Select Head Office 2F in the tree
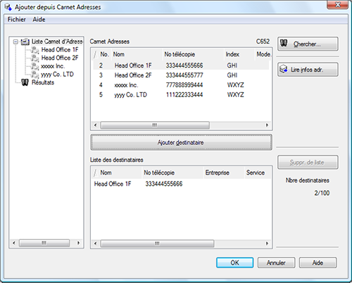Image resolution: width=352 pixels, height=283 pixels. (x=60, y=58)
